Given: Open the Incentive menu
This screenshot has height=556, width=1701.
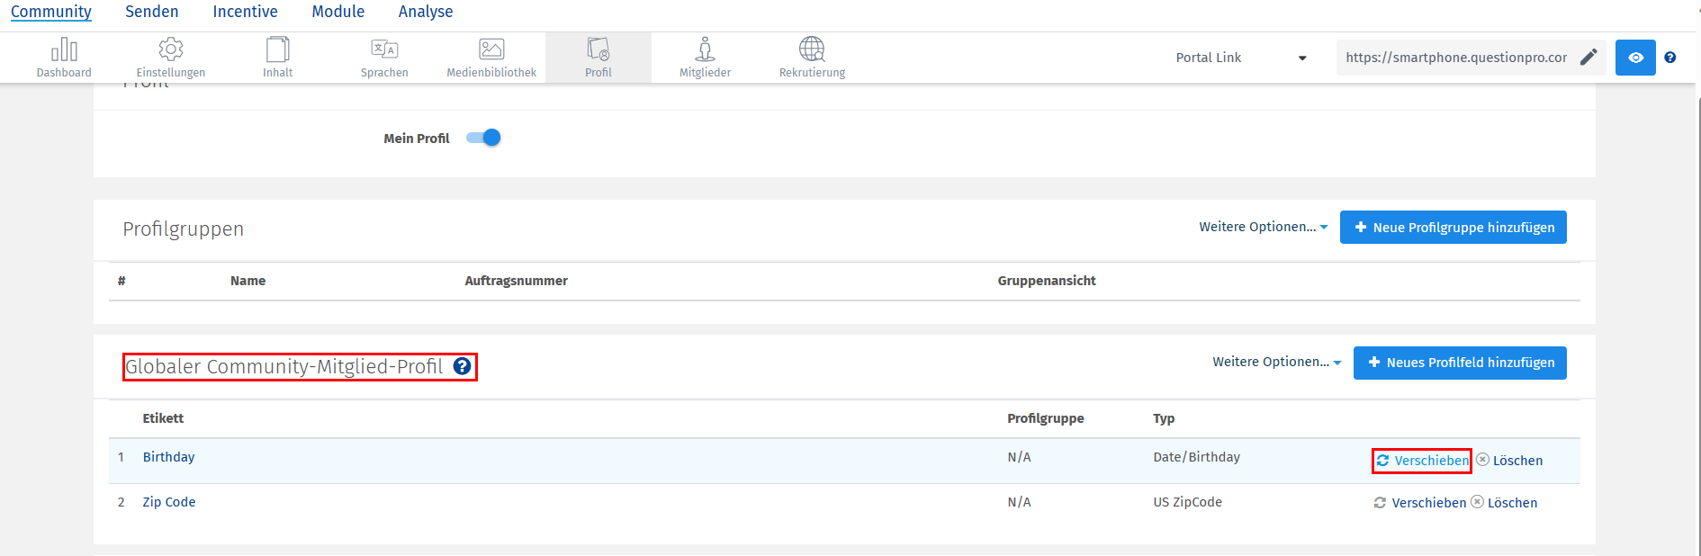Looking at the screenshot, I should (245, 12).
